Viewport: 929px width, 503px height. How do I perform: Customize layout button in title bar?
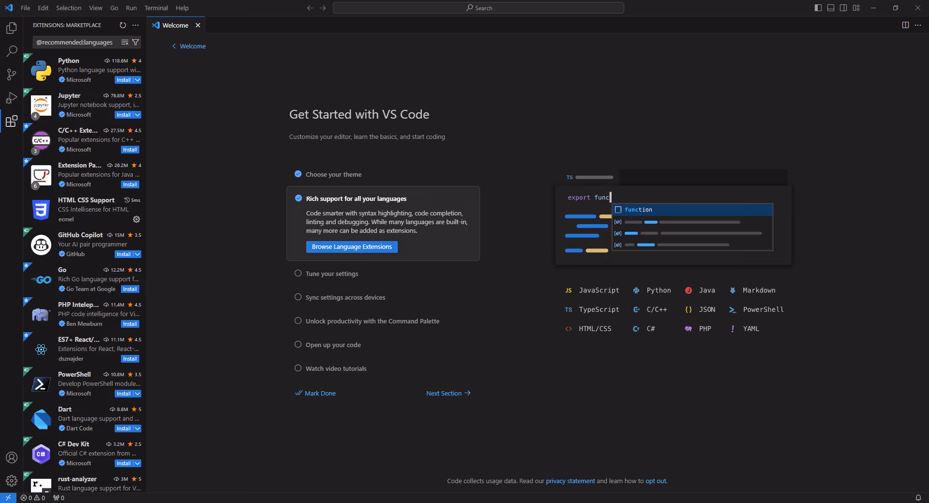tap(856, 8)
